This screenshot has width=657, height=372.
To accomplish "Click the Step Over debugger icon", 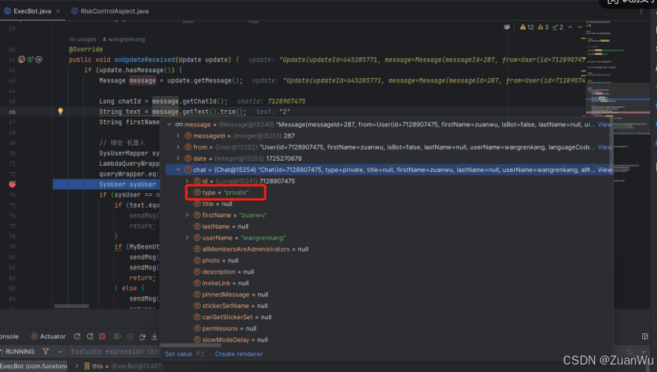I will [142, 336].
